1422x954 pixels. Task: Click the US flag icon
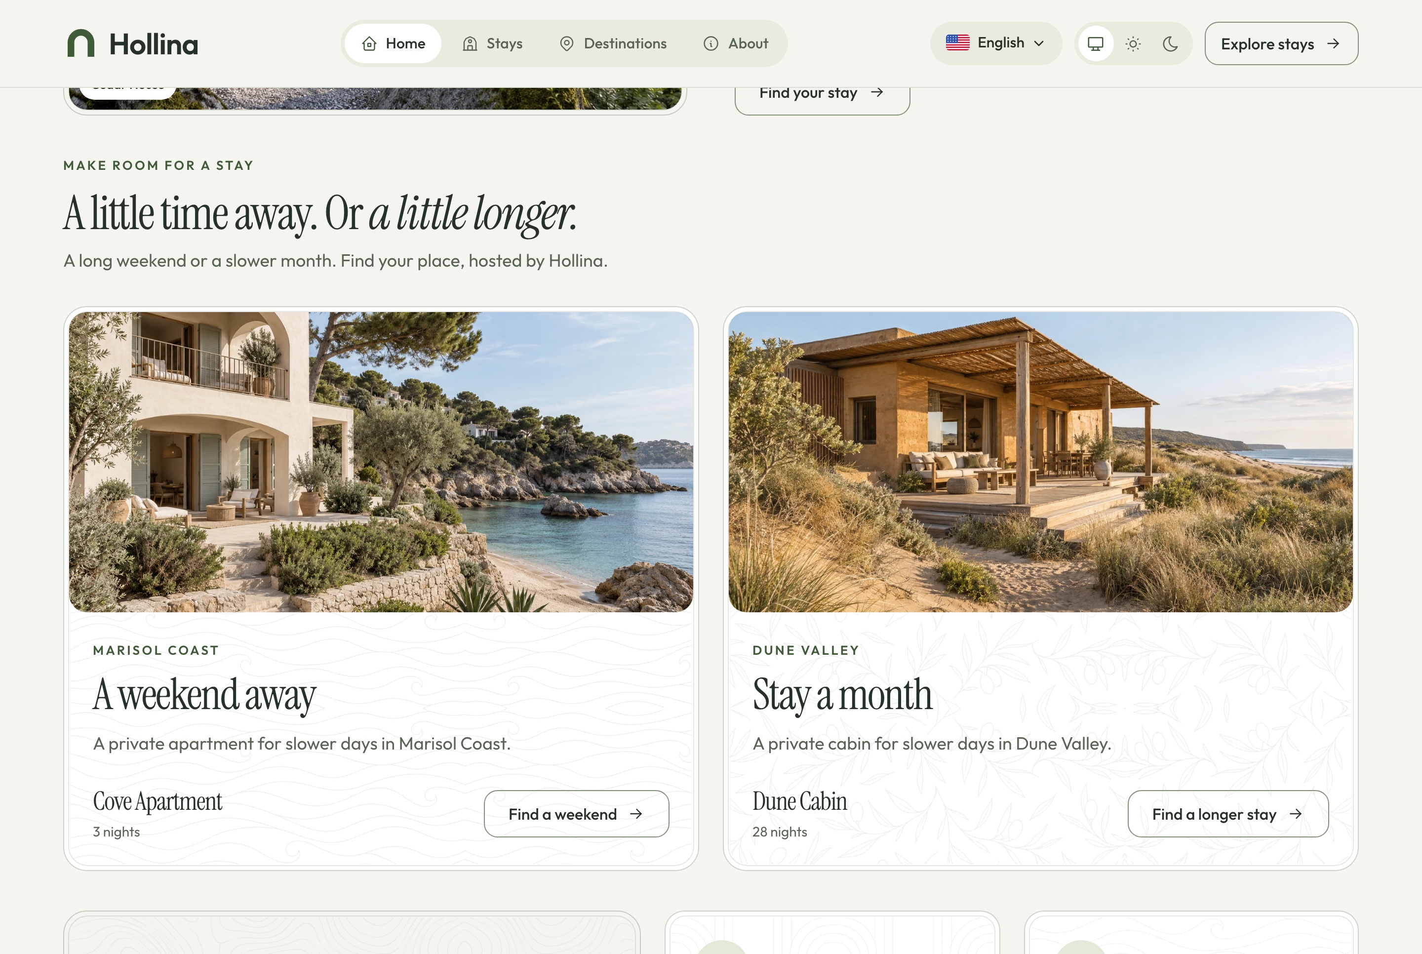coord(957,42)
